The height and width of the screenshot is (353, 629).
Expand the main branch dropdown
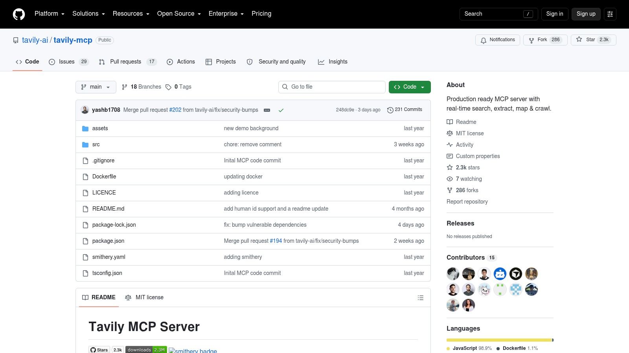pos(96,87)
